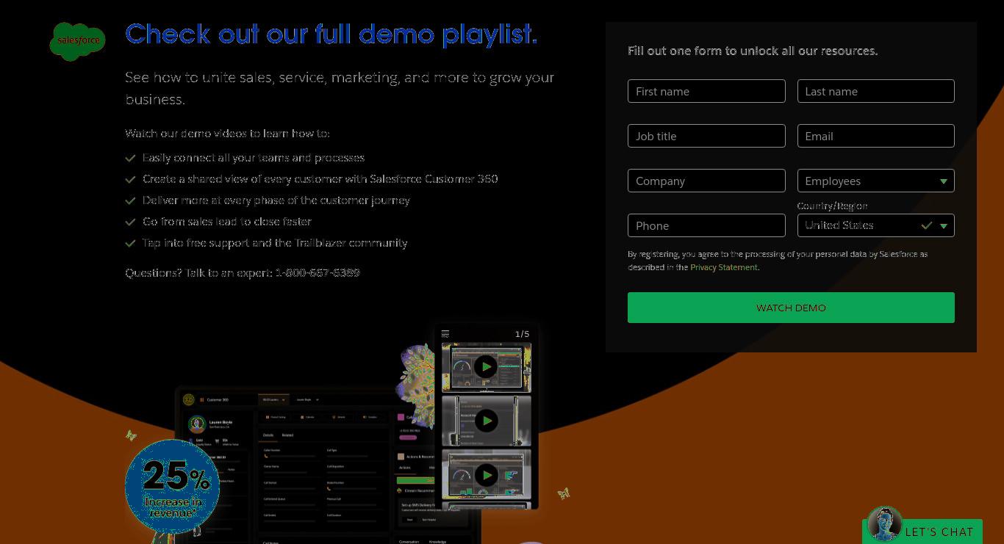Click 'Create a shared view of every customer' bullet

tap(320, 179)
